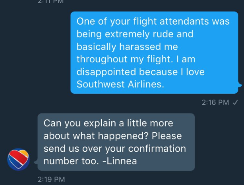Click "number too." in Linnea's reply

pos(71,161)
